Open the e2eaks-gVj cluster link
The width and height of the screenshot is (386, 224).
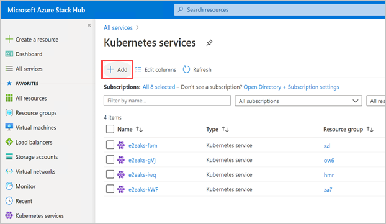(142, 160)
